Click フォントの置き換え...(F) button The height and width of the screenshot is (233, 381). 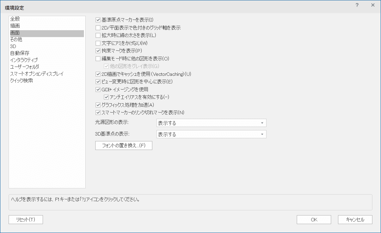coord(124,145)
